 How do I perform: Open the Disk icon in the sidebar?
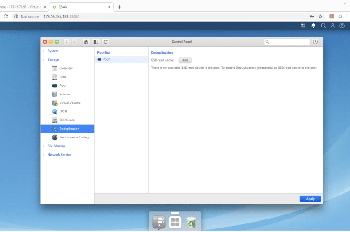click(x=54, y=77)
